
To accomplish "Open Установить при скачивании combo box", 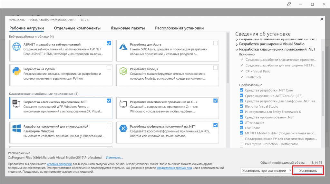I will (266, 170).
